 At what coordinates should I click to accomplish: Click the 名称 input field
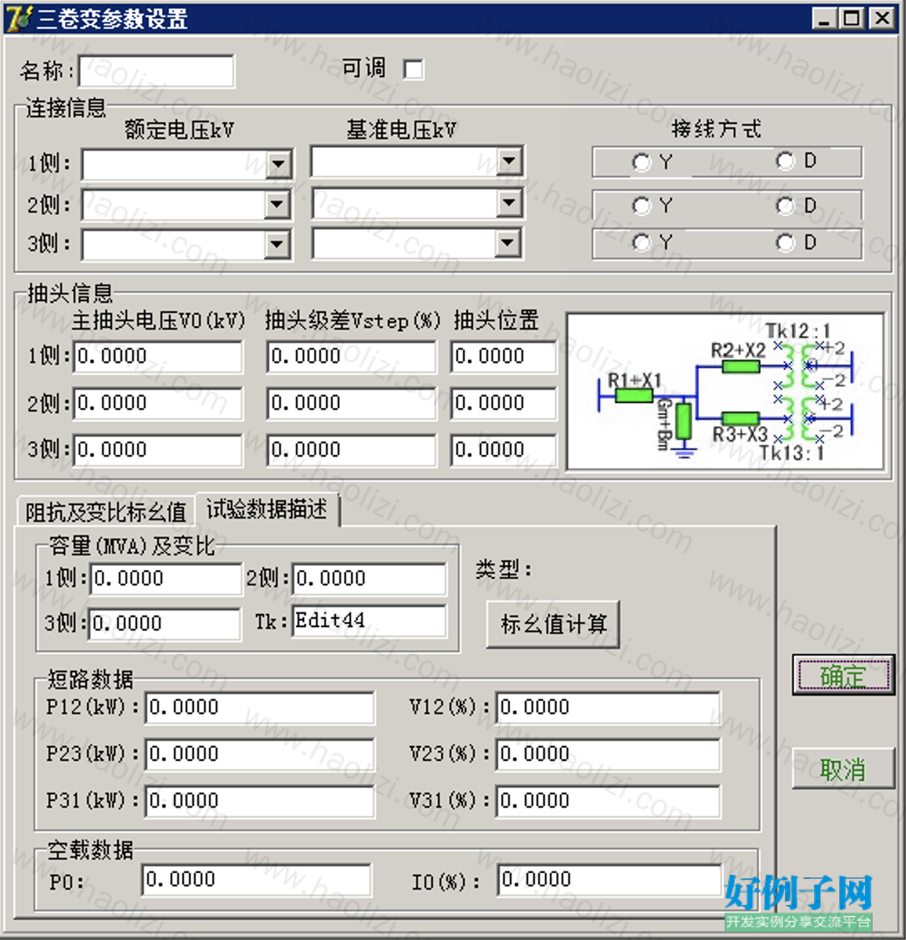point(156,71)
